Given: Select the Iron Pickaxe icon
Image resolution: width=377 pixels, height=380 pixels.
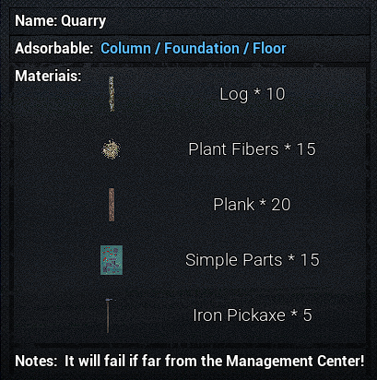Looking at the screenshot, I should (x=108, y=315).
